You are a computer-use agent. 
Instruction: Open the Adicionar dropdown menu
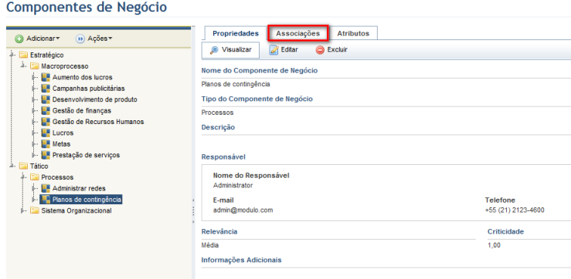coord(38,38)
